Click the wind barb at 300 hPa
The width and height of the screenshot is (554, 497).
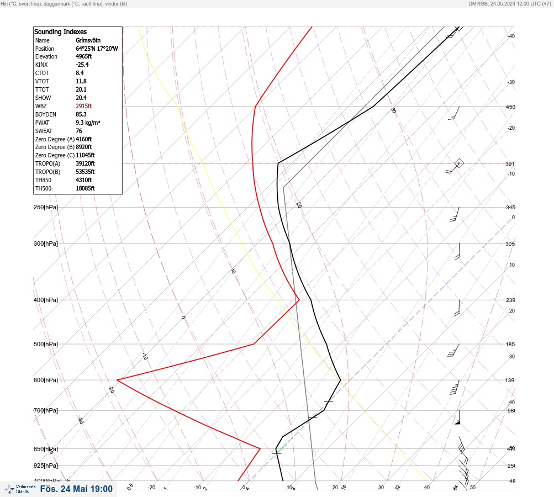[457, 251]
